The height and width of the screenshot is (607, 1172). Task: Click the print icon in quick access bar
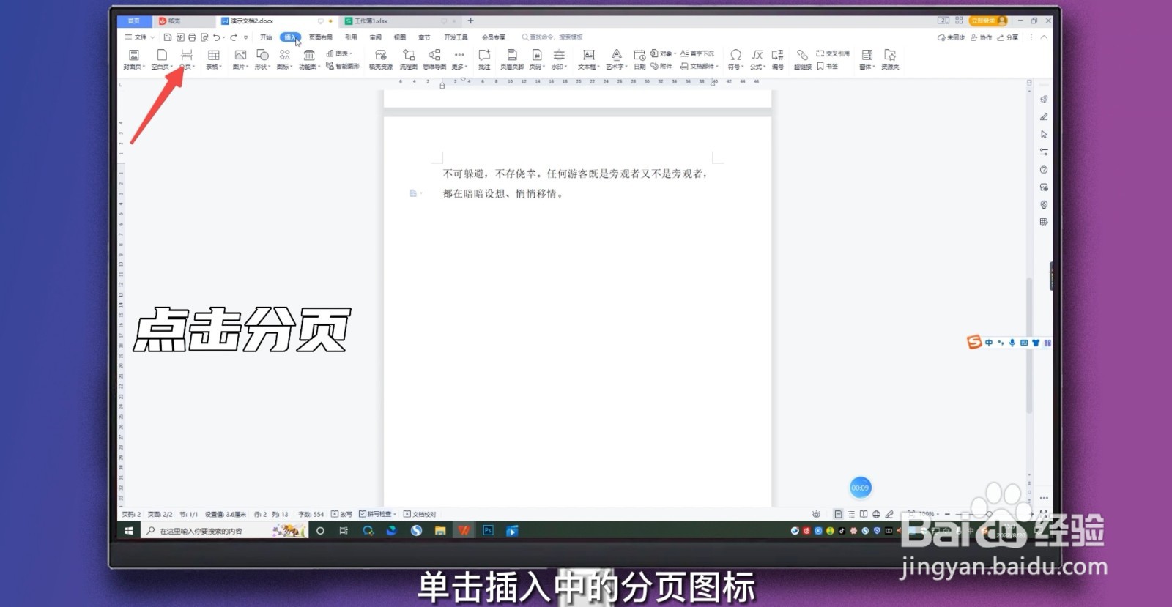click(192, 37)
